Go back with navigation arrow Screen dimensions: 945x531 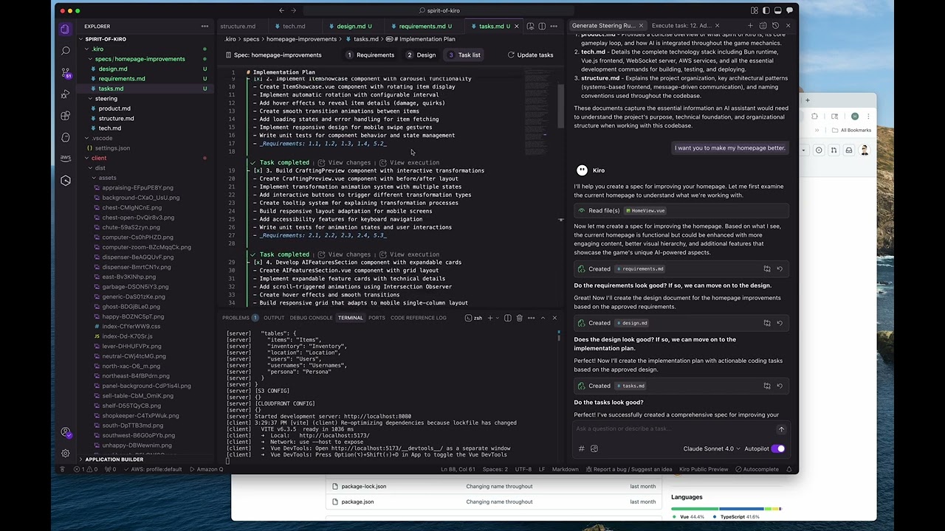pyautogui.click(x=281, y=10)
